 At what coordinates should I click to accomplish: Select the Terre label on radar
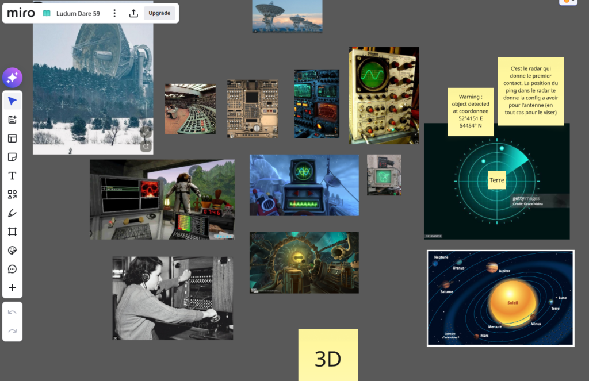[496, 180]
